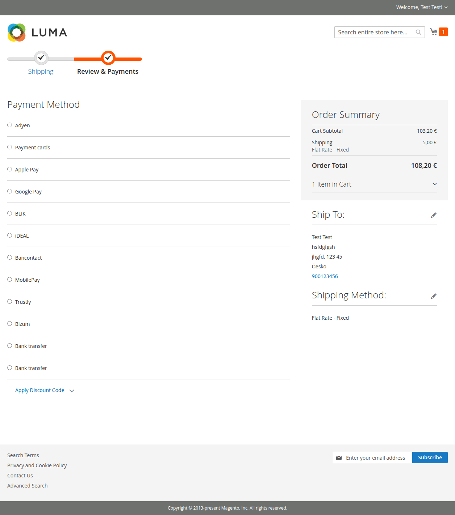
Task: Choose Google Pay payment option
Action: click(10, 191)
